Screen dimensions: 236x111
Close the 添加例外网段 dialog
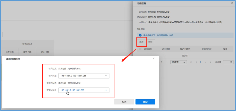click(154, 59)
